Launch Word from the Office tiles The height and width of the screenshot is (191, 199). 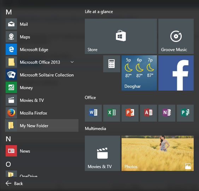coord(93,113)
